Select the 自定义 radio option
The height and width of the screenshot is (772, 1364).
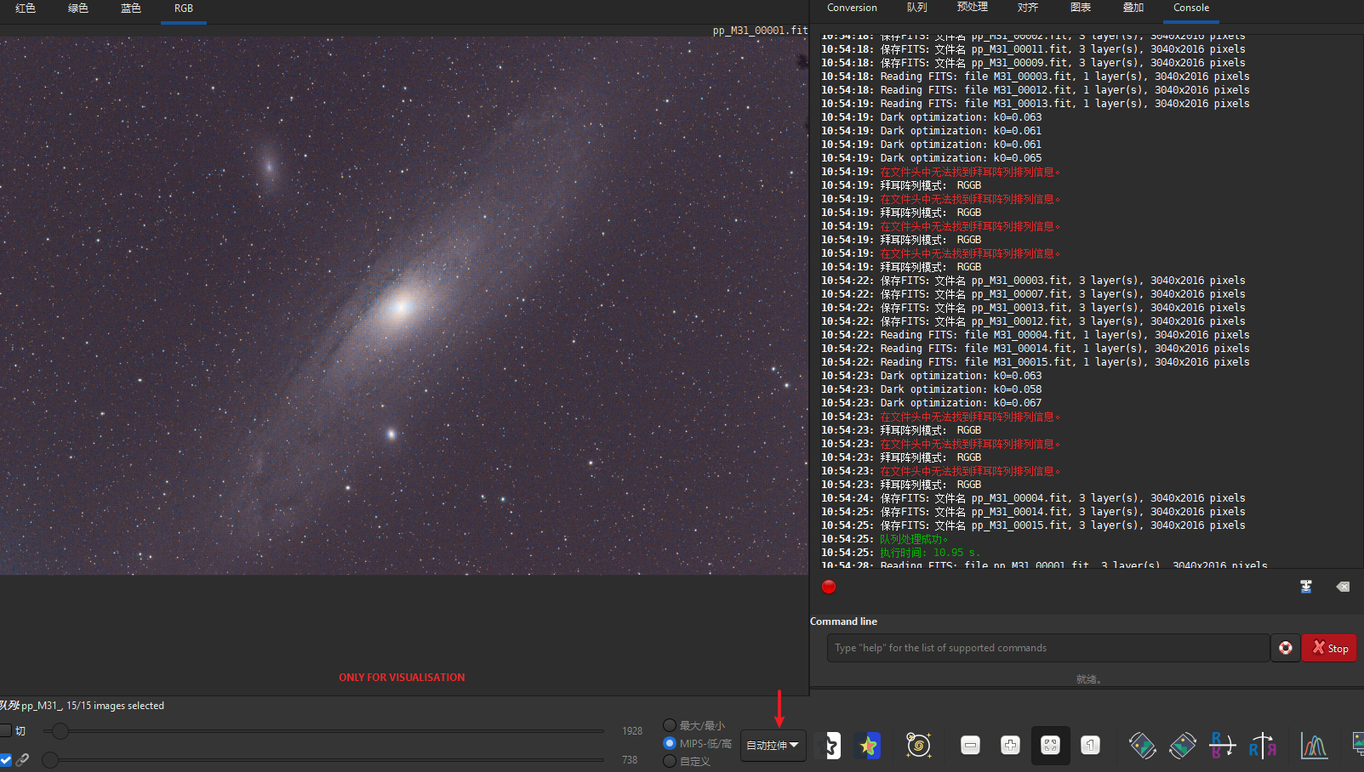[687, 761]
